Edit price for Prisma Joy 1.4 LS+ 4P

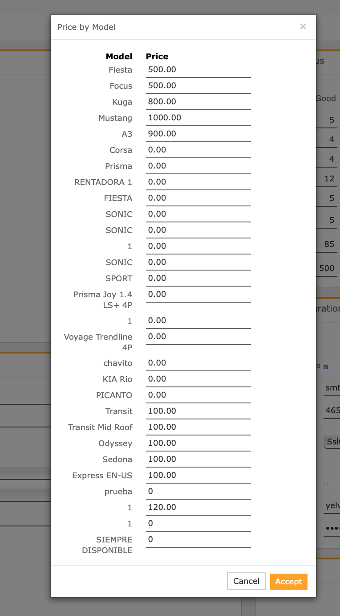click(x=198, y=294)
